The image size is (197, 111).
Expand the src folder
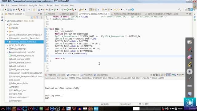click(x=7, y=31)
